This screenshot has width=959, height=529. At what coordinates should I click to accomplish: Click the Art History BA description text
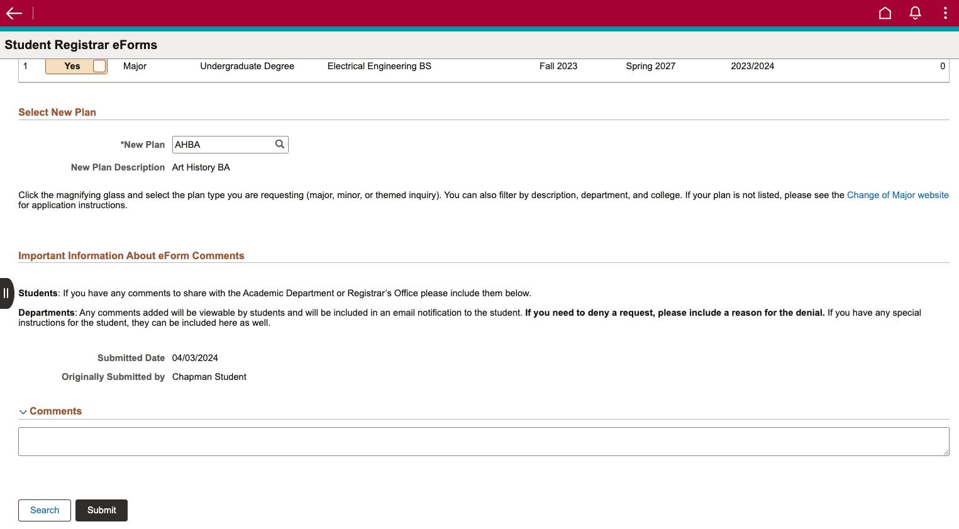coord(201,167)
